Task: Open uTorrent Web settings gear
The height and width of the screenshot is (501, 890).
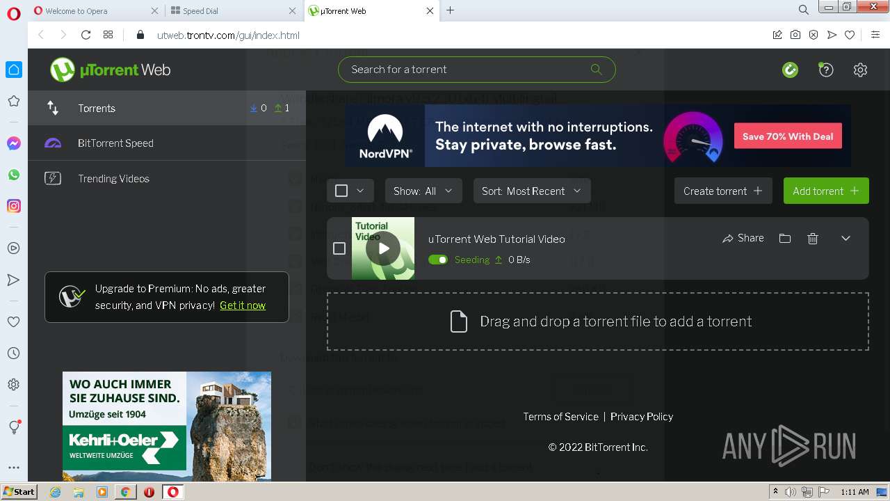Action: point(861,70)
